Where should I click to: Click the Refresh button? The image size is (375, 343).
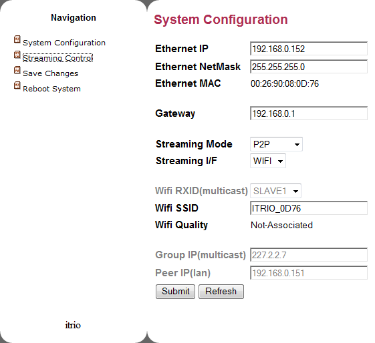[221, 292]
